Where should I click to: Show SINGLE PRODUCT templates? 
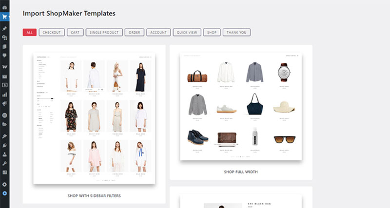[104, 33]
